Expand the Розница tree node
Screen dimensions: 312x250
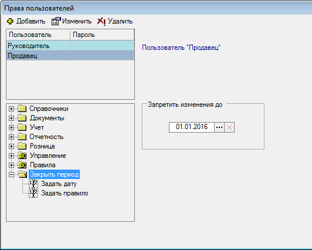pos(11,146)
